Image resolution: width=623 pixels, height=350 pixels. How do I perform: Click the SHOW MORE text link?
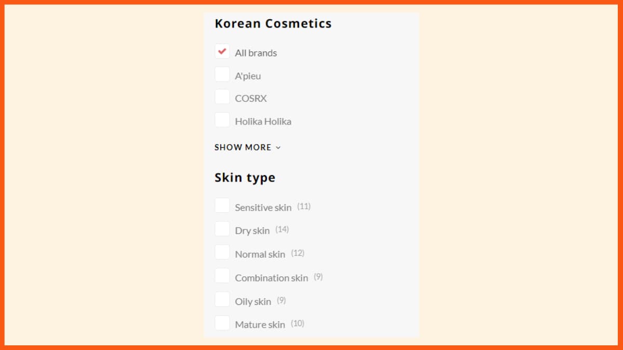tap(243, 147)
